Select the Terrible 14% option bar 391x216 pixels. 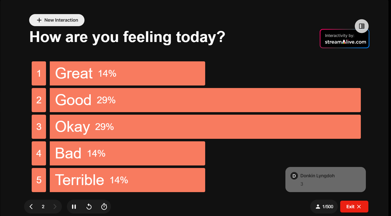(x=127, y=180)
